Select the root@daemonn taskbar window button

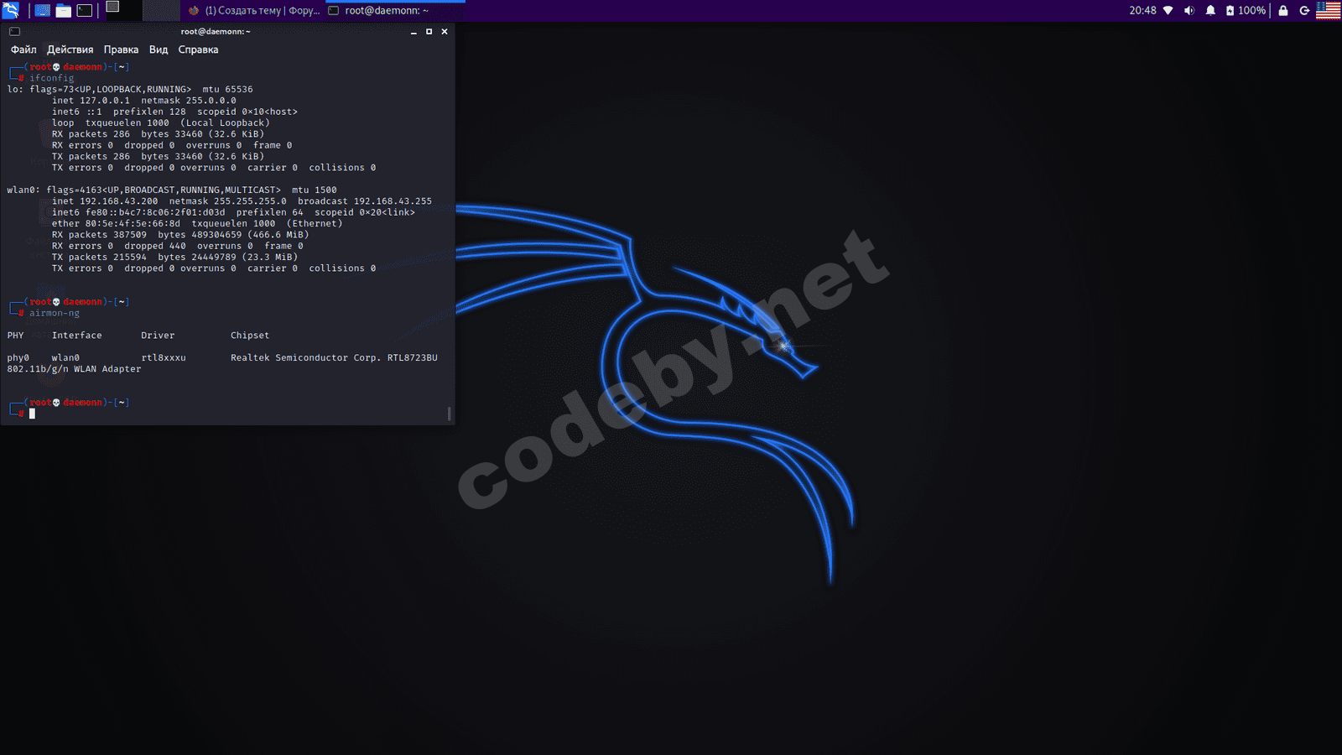click(394, 11)
